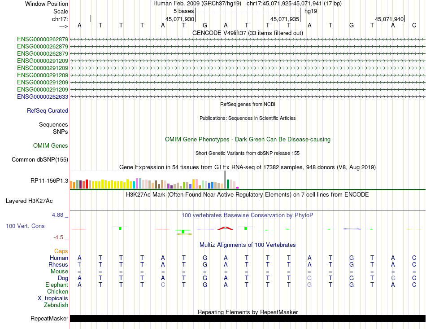The image size is (426, 329).
Task: Click the blue ENSG00000262633 transcript arrow line
Action: 248,97
